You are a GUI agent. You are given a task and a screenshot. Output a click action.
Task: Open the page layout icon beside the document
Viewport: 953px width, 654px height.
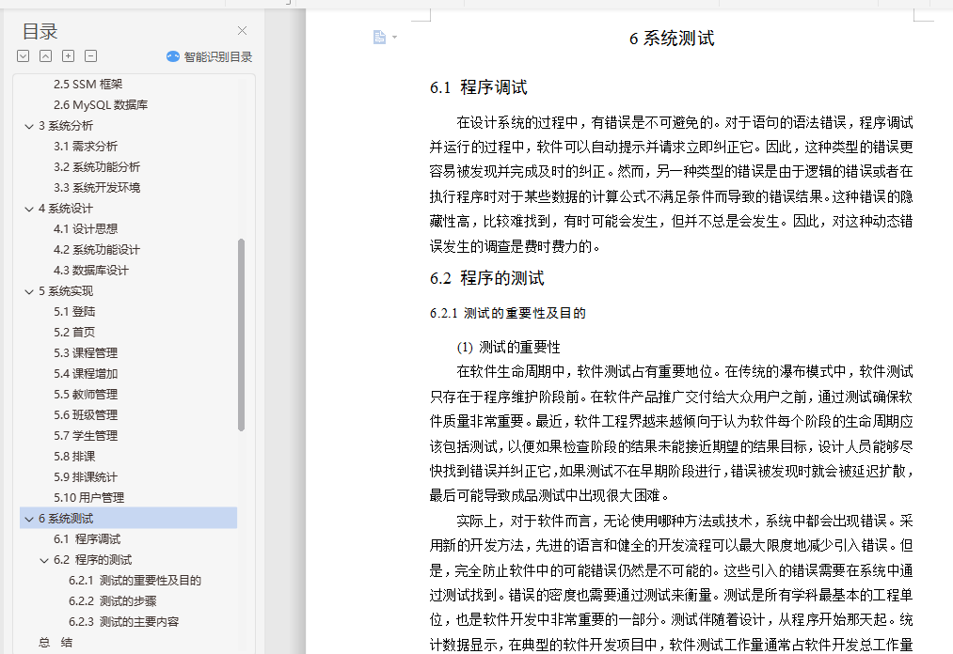point(379,37)
